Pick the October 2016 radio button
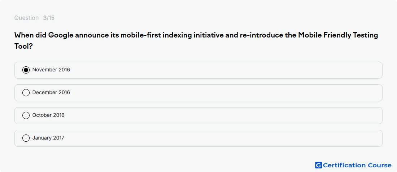This screenshot has height=172, width=397. click(x=26, y=116)
